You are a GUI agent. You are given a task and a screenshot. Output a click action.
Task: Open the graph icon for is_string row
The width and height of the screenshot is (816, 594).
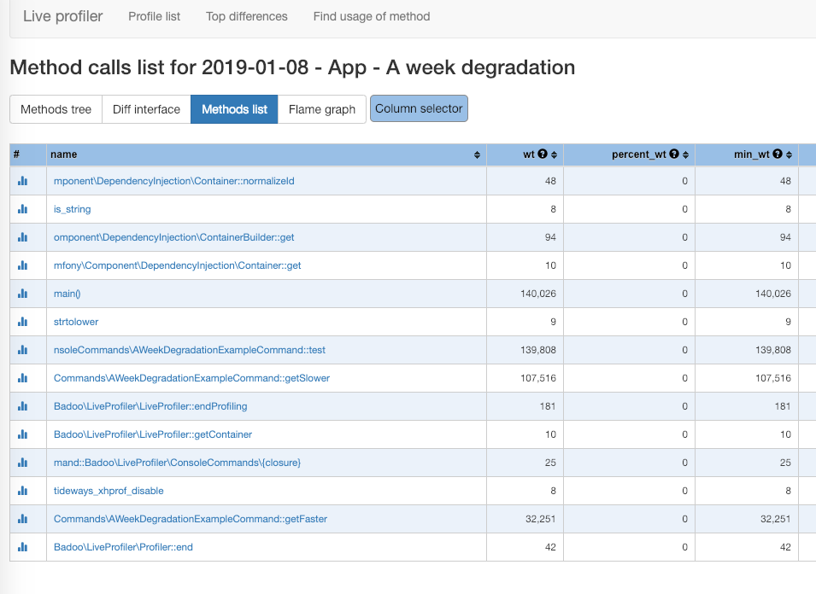coord(23,209)
